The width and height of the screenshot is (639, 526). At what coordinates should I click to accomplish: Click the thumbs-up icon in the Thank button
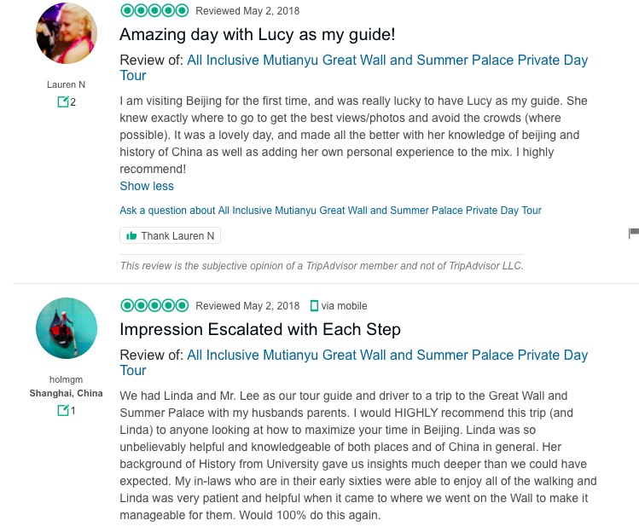pyautogui.click(x=131, y=235)
